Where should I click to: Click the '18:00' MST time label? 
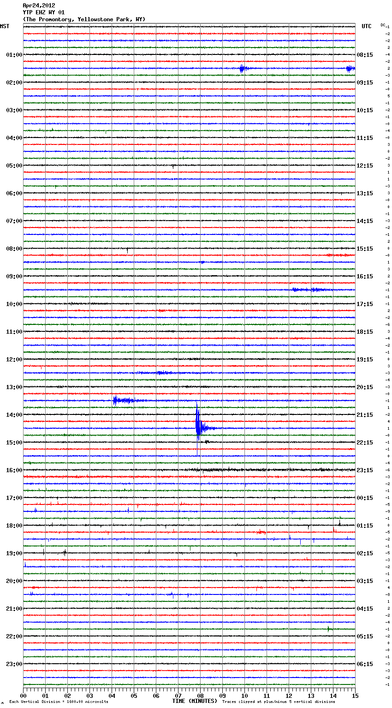tap(14, 526)
